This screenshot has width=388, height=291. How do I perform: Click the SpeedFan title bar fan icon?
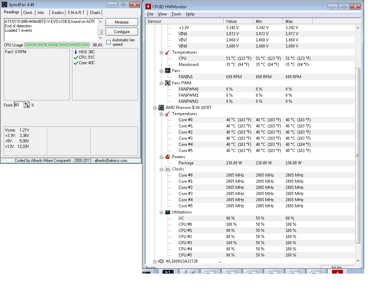(4, 4)
